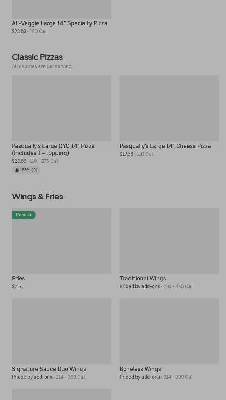Open the Pasqually's Large CYO Pizza image
The width and height of the screenshot is (226, 400).
[61, 108]
